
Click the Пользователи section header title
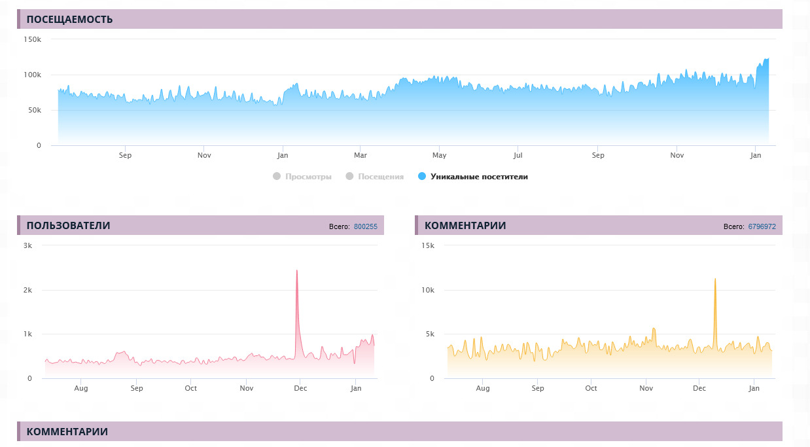(68, 226)
